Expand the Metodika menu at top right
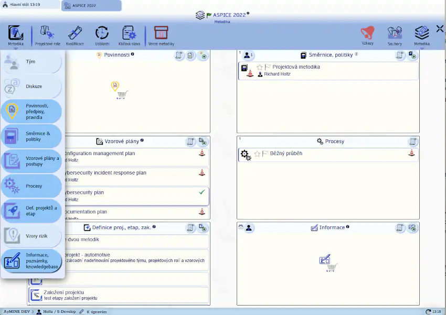This screenshot has height=315, width=446. click(x=421, y=34)
